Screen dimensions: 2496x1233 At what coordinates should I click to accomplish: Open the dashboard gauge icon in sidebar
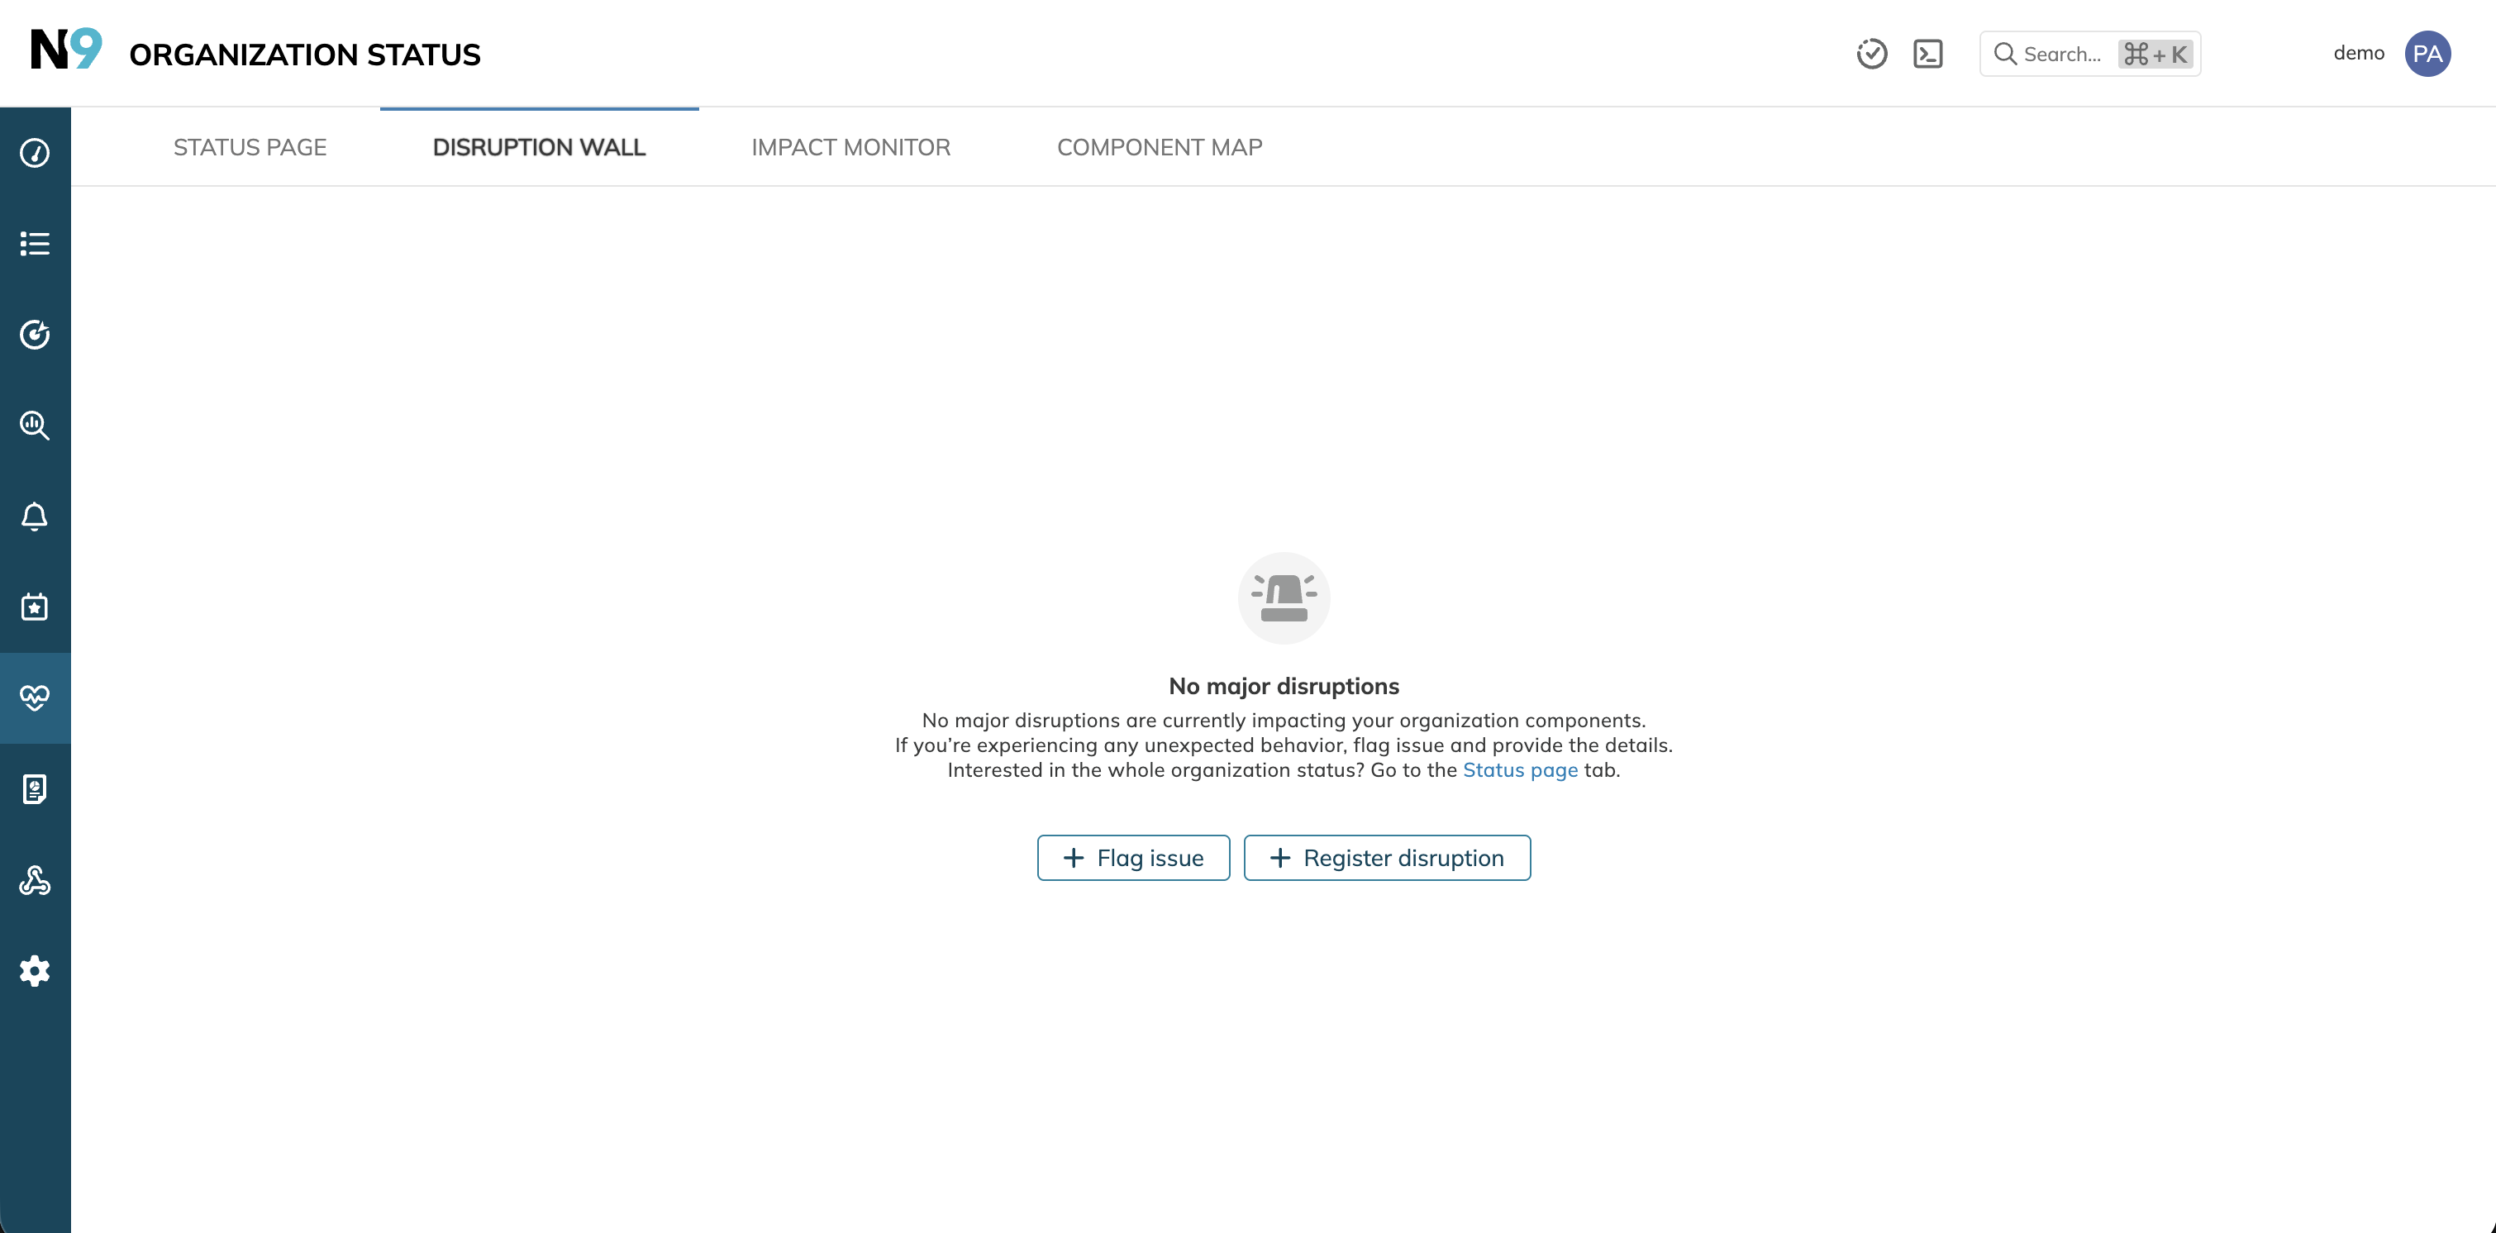click(x=35, y=153)
